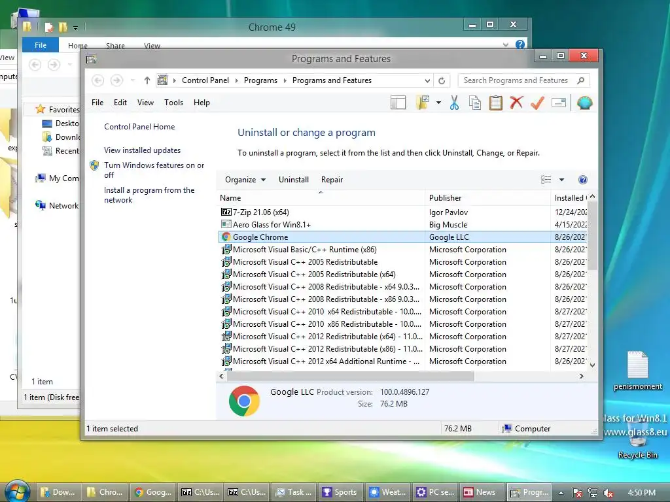Click the Refresh icon beside address bar
This screenshot has width=670, height=502.
442,80
